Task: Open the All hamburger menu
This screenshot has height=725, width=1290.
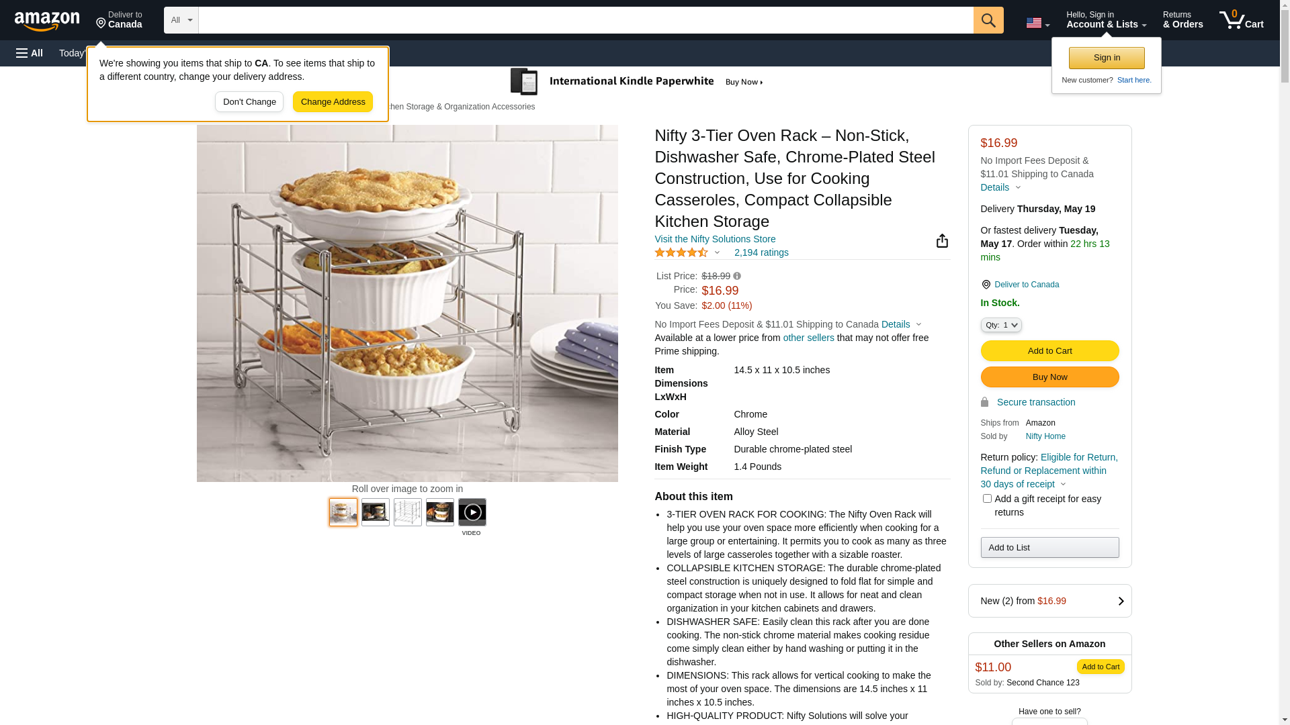Action: (30, 53)
